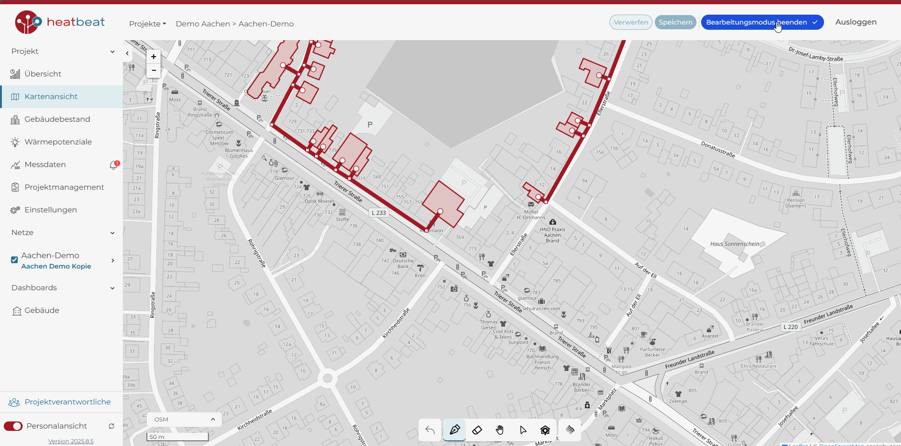Select the pen drawing tool
901x446 pixels.
pyautogui.click(x=455, y=430)
